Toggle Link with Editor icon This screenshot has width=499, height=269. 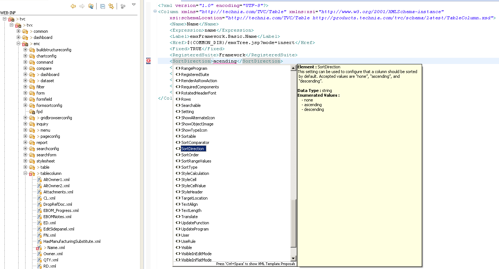111,6
